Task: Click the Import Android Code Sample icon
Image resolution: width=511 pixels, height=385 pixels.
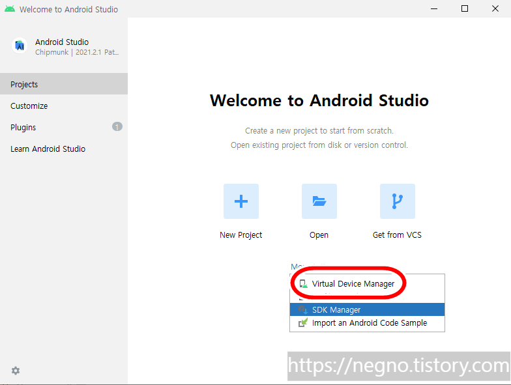Action: click(x=303, y=322)
